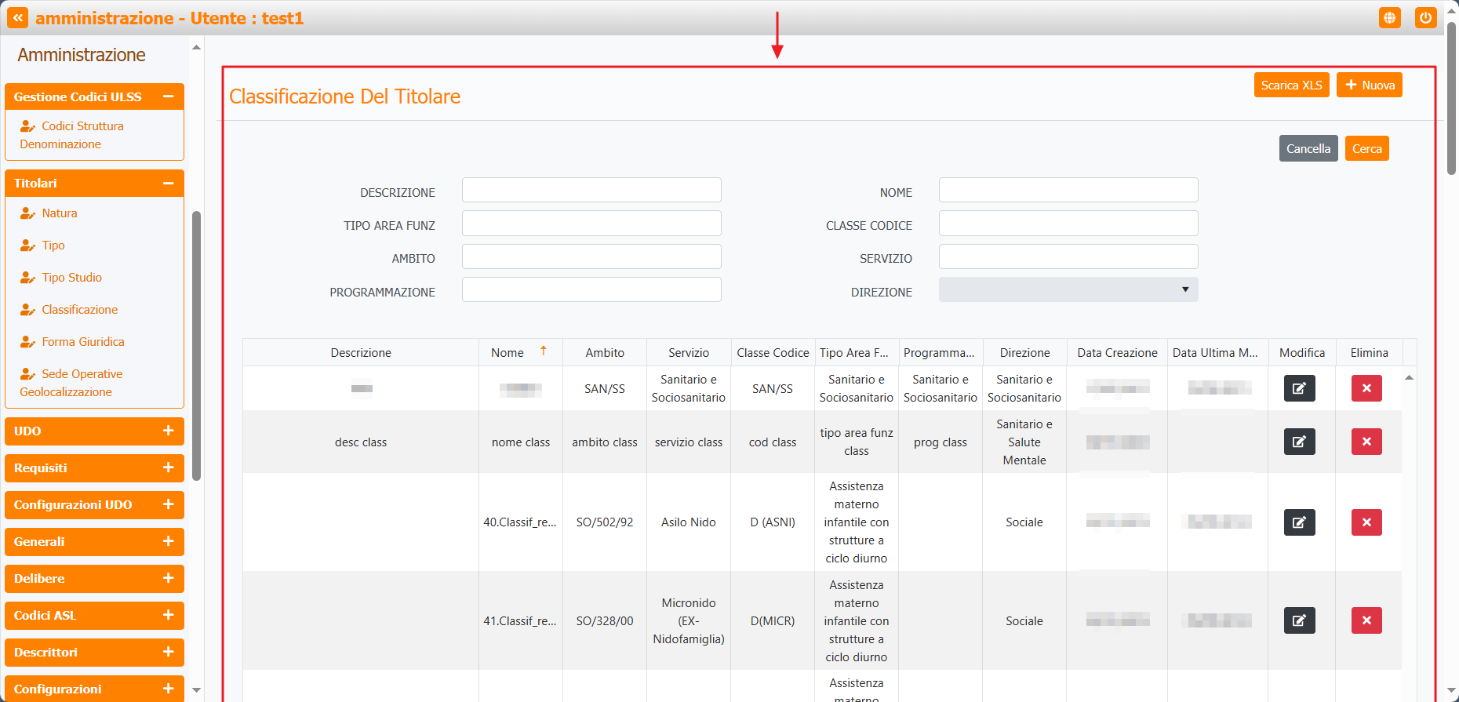Click the Scarica XLS button
This screenshot has width=1459, height=702.
coord(1291,85)
